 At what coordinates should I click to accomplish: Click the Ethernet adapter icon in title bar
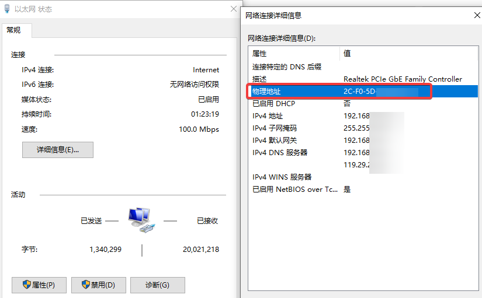pos(7,9)
